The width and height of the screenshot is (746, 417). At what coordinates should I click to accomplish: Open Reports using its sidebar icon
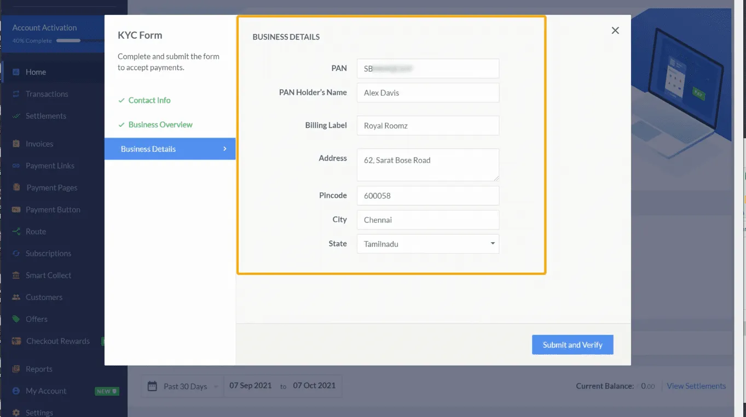[16, 369]
